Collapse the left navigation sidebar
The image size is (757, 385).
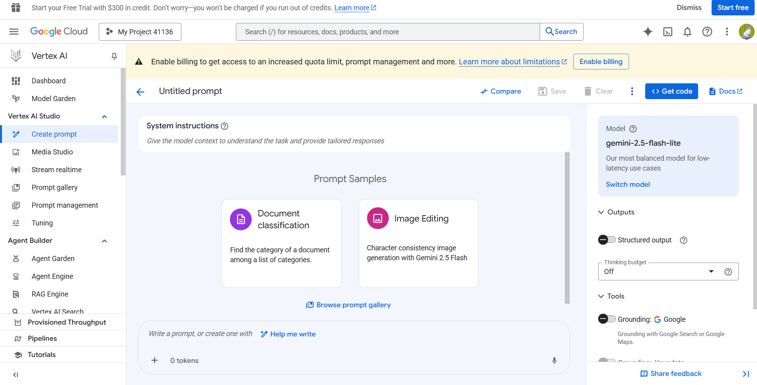[15, 375]
